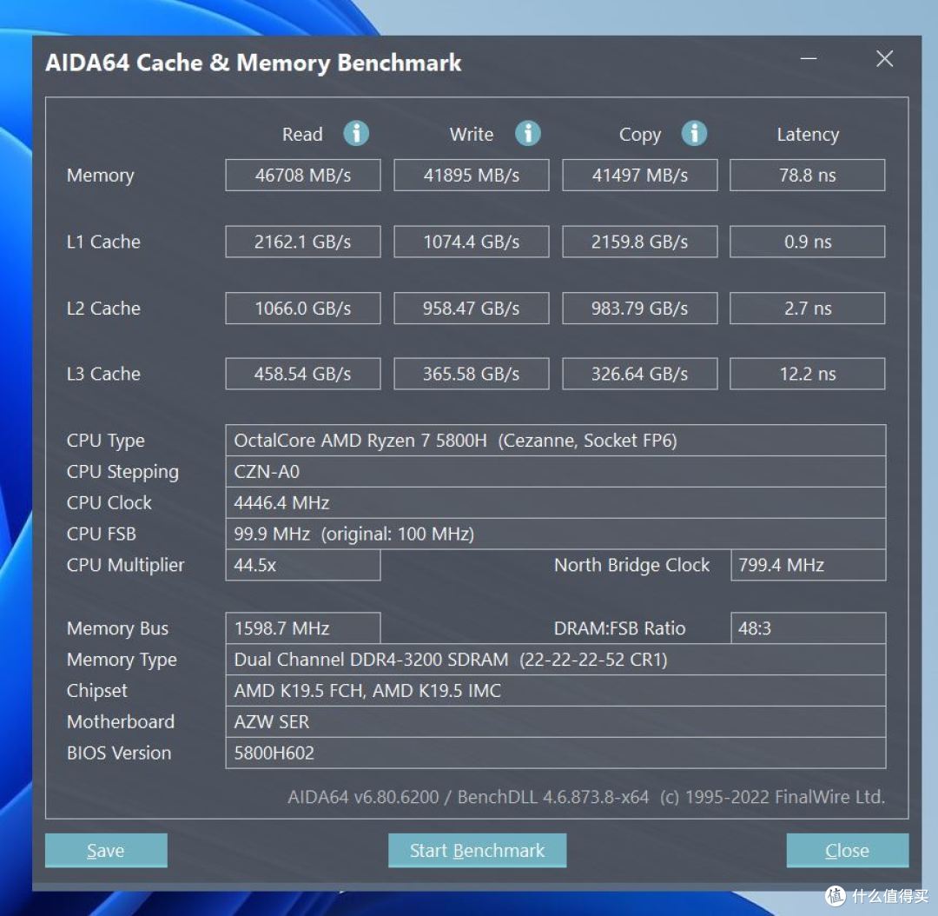Click the Close button at bottom right
This screenshot has height=916, width=938.
click(x=847, y=850)
